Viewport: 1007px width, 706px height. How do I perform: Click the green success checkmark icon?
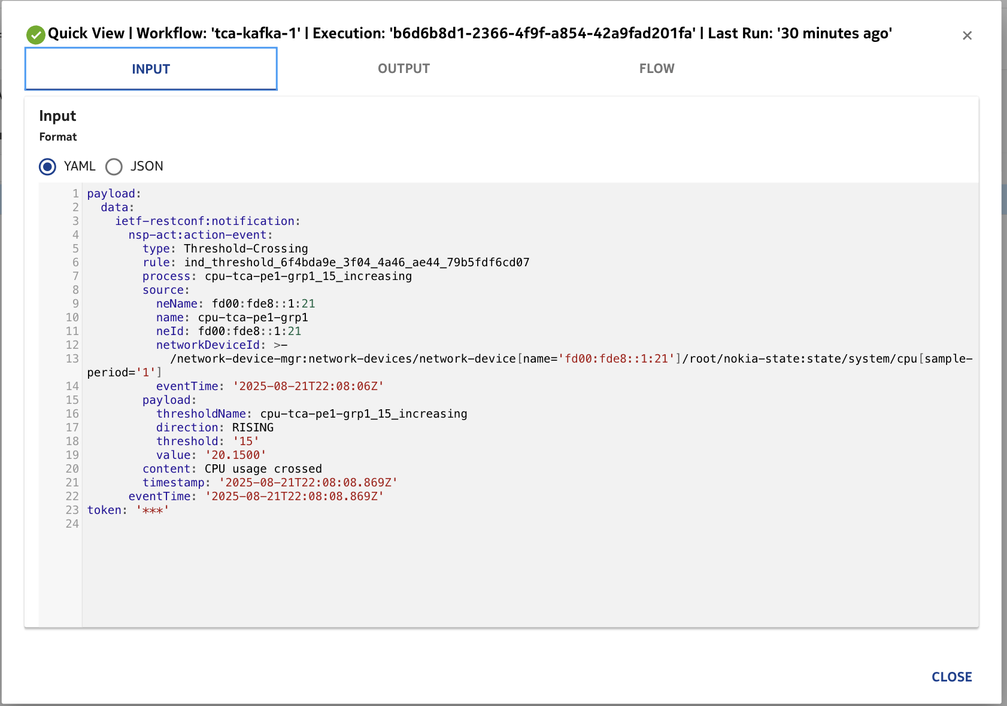36,35
